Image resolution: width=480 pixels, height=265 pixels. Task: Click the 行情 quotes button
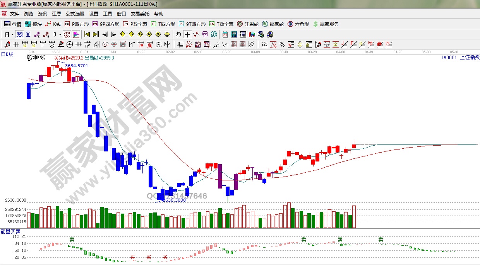[13, 24]
